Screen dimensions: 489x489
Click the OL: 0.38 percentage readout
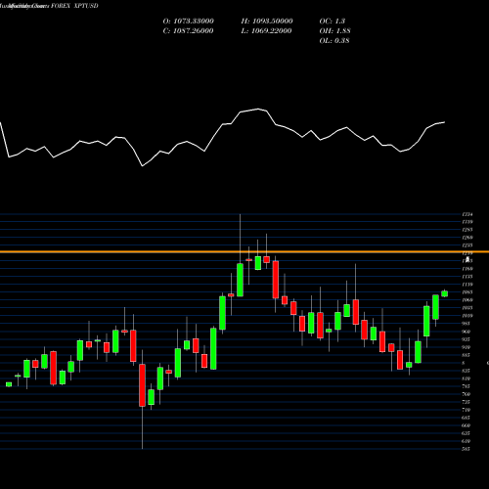tap(334, 41)
